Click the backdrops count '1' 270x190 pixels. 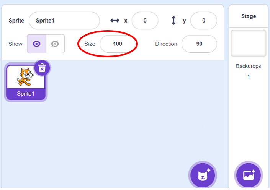click(249, 77)
